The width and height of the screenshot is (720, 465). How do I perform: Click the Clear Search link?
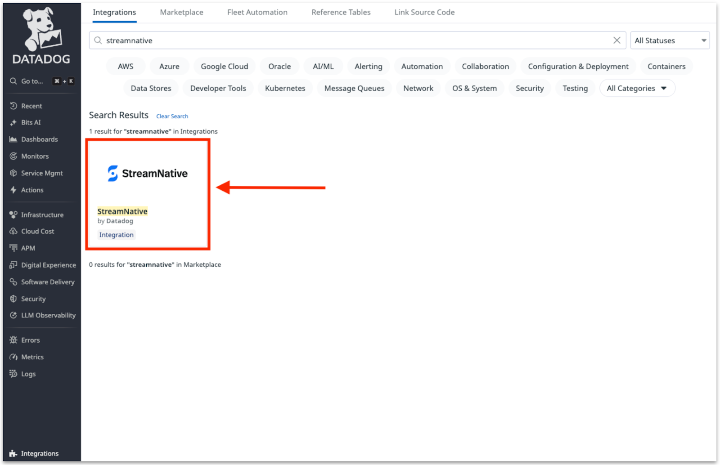tap(172, 116)
